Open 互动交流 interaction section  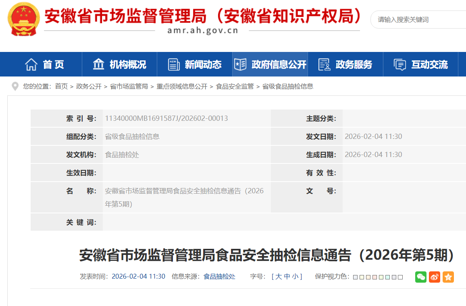pos(421,64)
